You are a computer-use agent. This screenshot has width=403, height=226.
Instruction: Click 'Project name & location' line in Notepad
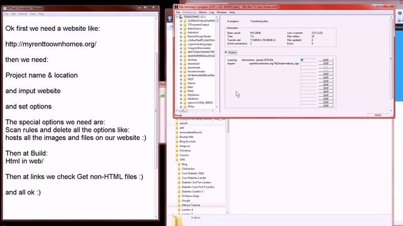click(x=42, y=75)
